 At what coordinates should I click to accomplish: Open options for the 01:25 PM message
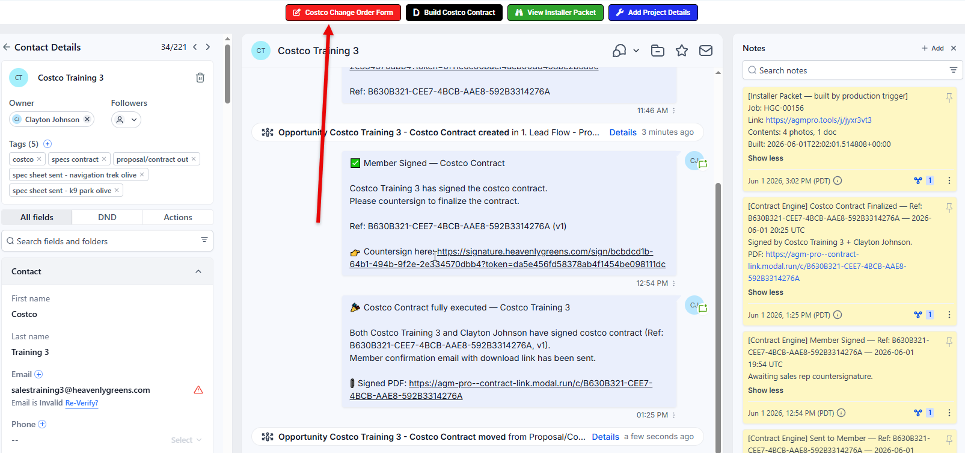674,415
